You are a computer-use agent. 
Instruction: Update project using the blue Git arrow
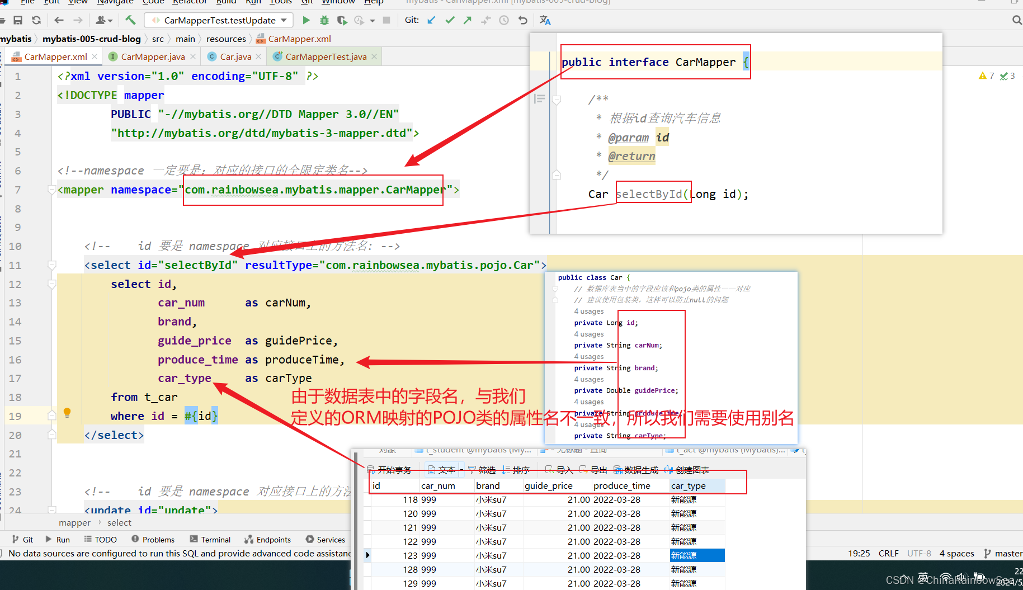[431, 20]
